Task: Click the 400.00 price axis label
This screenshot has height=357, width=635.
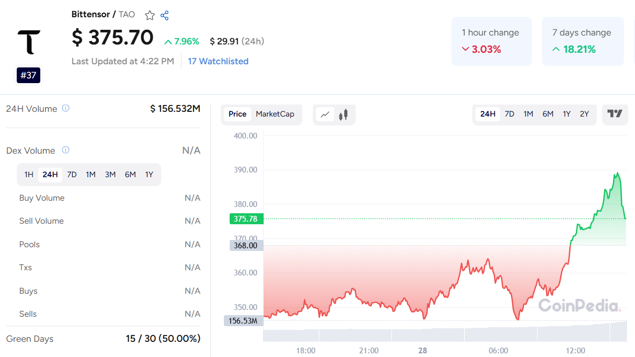Action: tap(245, 136)
